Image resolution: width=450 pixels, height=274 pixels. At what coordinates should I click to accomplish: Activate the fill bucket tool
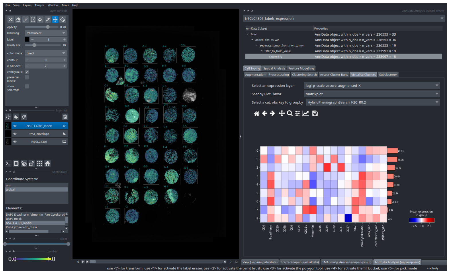point(40,20)
